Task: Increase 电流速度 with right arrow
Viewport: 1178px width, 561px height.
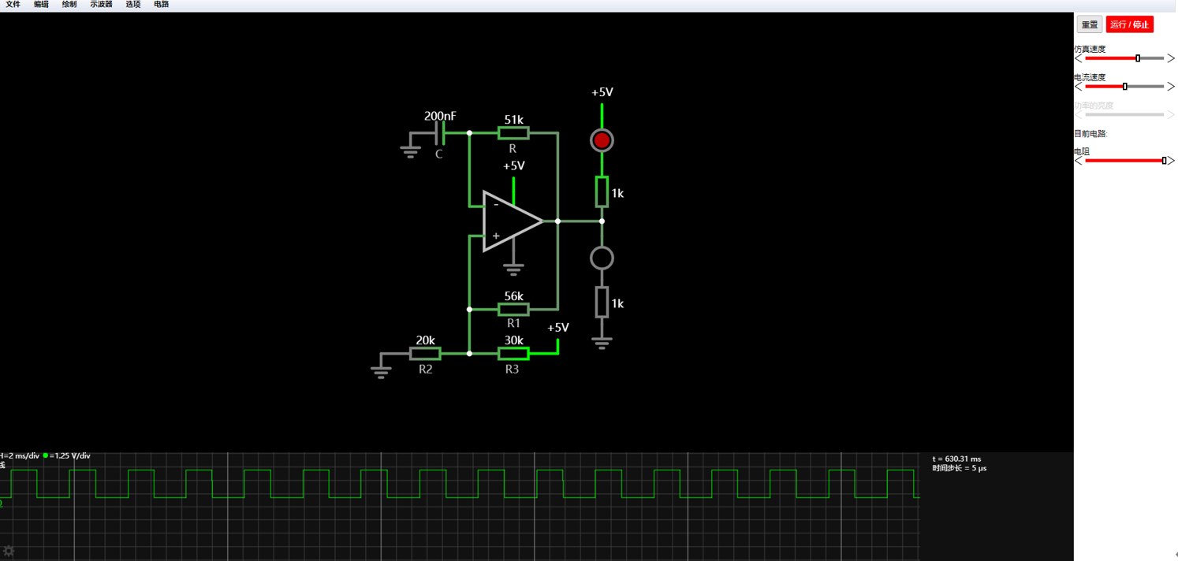Action: click(1171, 87)
